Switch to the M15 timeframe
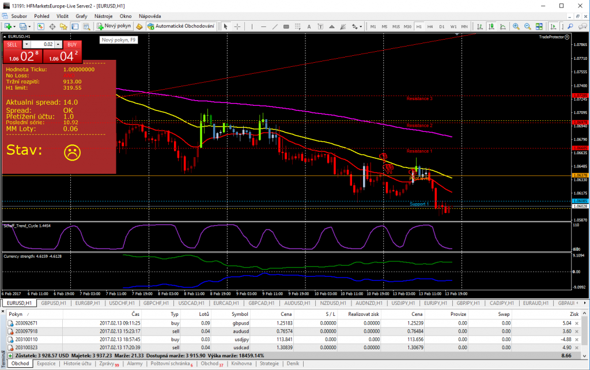 (396, 26)
